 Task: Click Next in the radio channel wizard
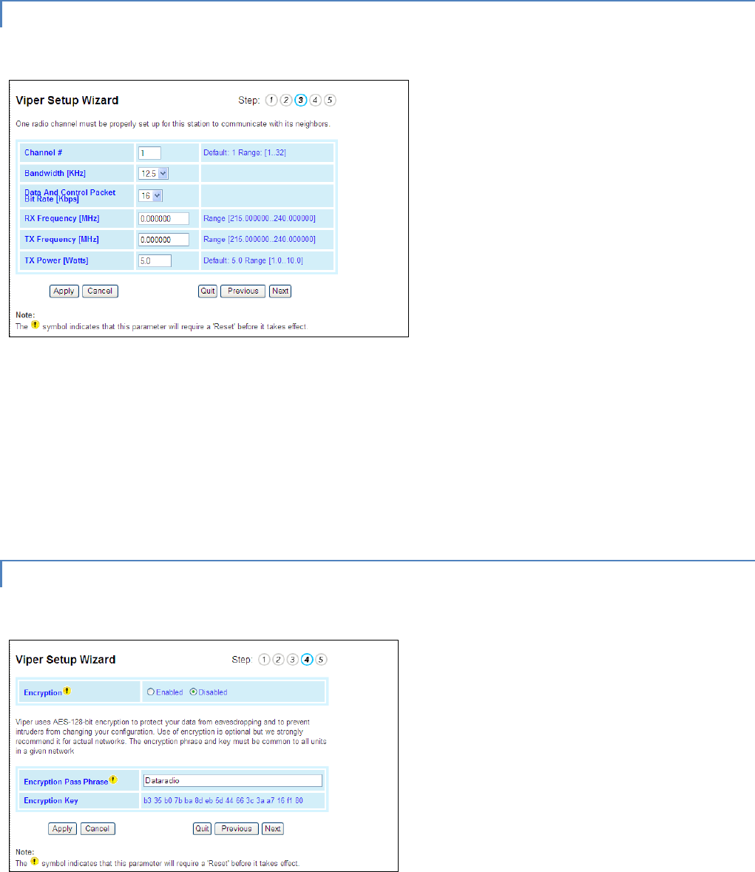pos(280,291)
